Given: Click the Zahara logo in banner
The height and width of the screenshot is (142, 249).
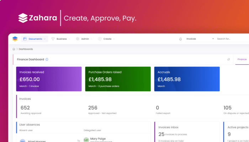Looking at the screenshot, I should click(x=38, y=18).
